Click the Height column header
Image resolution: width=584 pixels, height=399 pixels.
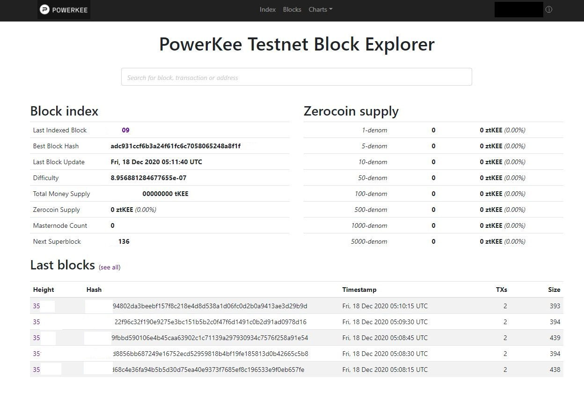pyautogui.click(x=44, y=290)
